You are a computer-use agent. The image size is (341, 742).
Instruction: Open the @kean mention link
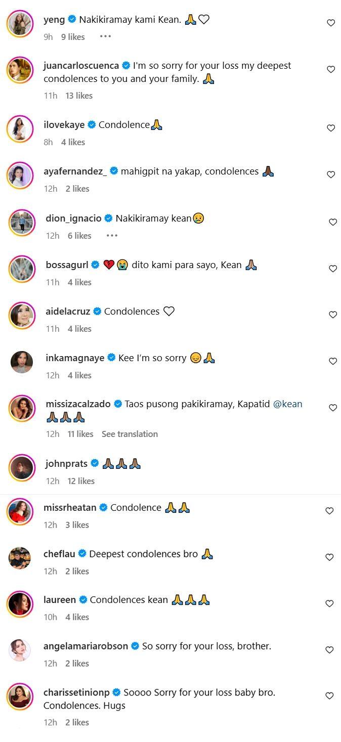(x=288, y=404)
